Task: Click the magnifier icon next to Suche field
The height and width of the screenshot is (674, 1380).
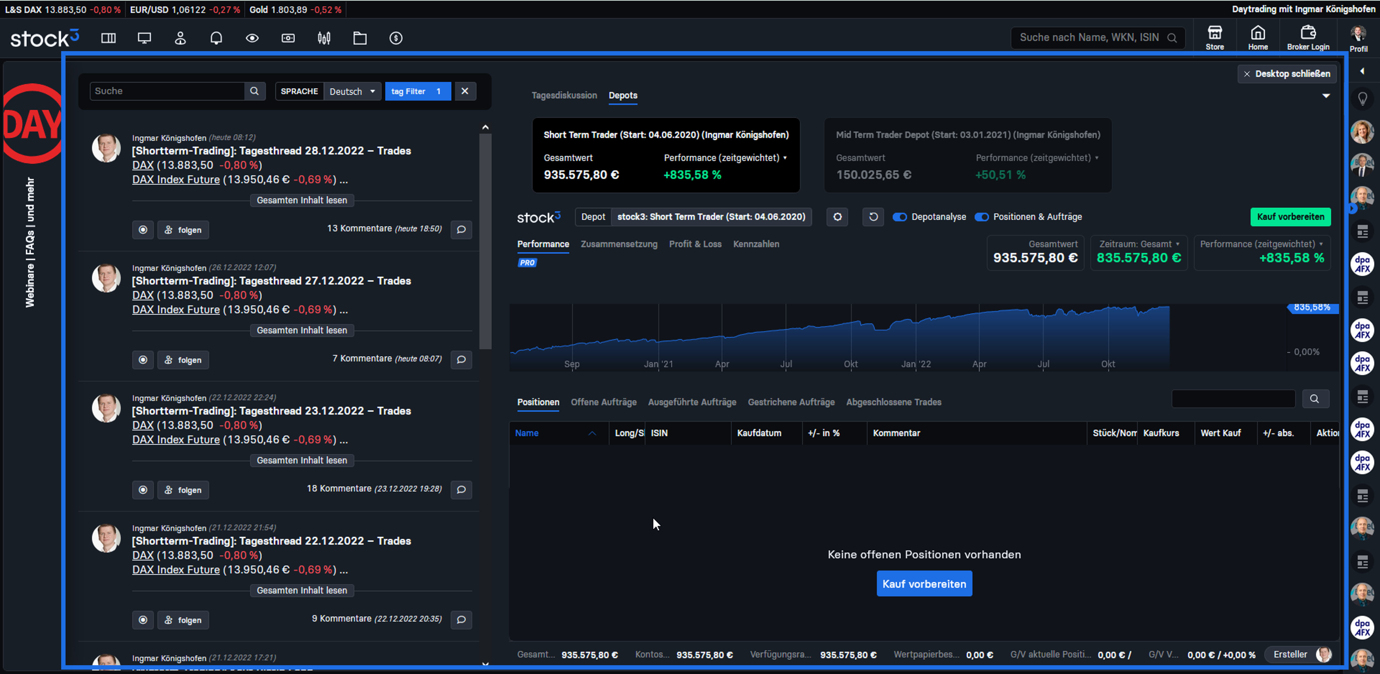Action: coord(254,91)
